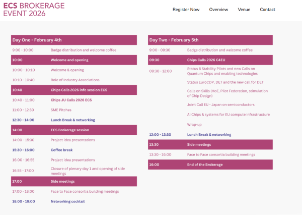Click the SME Pitches agenda item
The height and width of the screenshot is (215, 302).
62,110
